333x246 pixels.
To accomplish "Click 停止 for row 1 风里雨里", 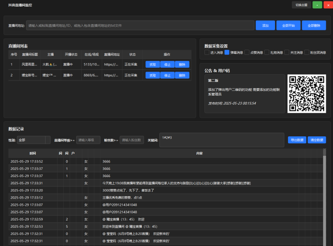I will tap(167, 64).
